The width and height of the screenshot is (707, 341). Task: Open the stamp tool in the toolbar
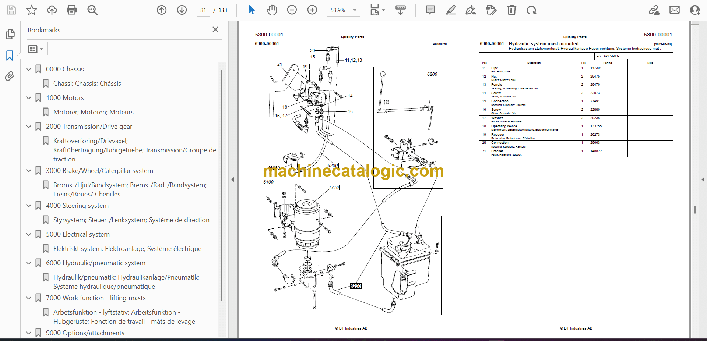(491, 10)
